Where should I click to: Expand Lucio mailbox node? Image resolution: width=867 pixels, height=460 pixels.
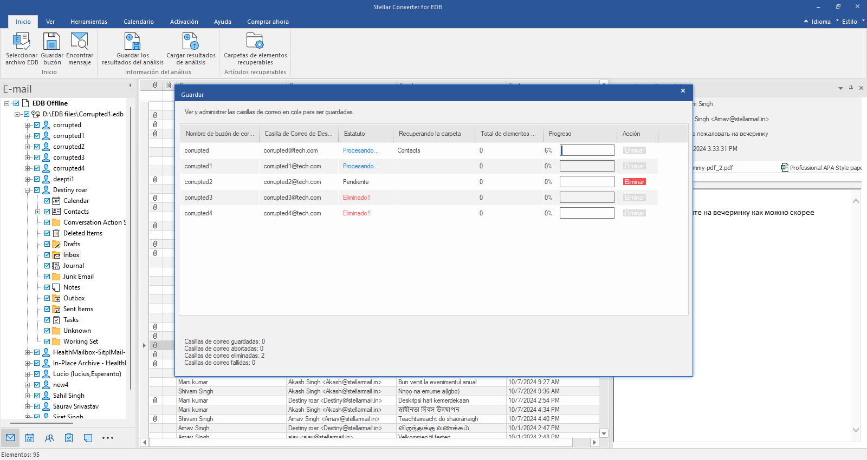[28, 374]
